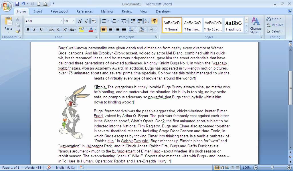The image size is (293, 171).
Task: Open the shading color dropdown arrow
Action: pos(146,29)
